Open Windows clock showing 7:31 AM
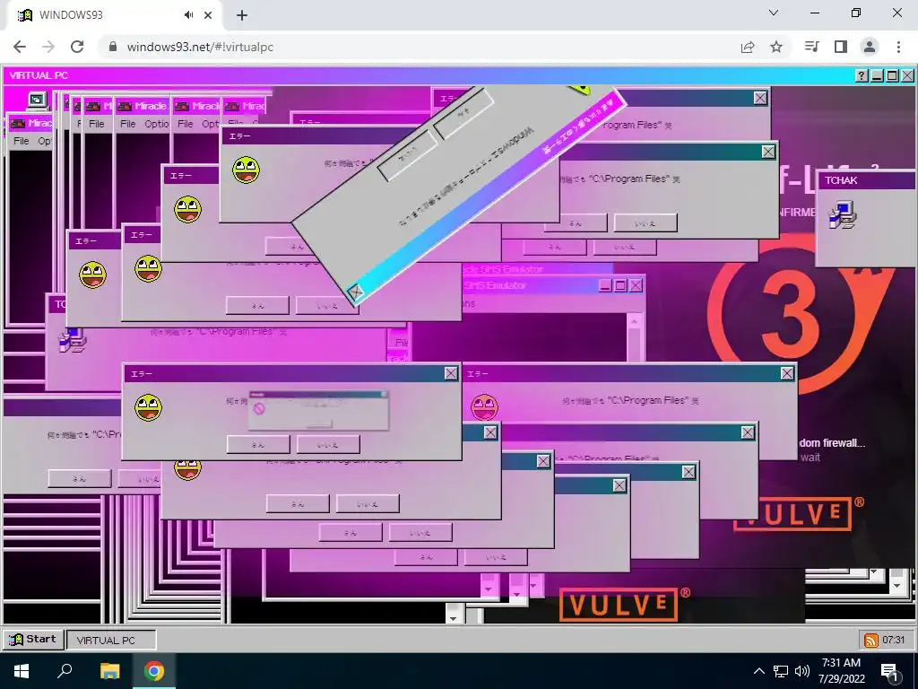Viewport: 918px width, 689px height. pos(841,671)
